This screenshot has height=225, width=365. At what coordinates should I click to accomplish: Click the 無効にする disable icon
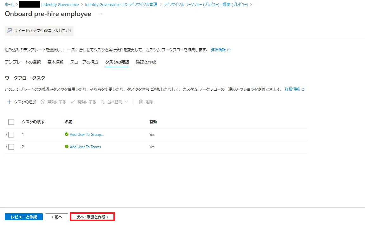[43, 102]
